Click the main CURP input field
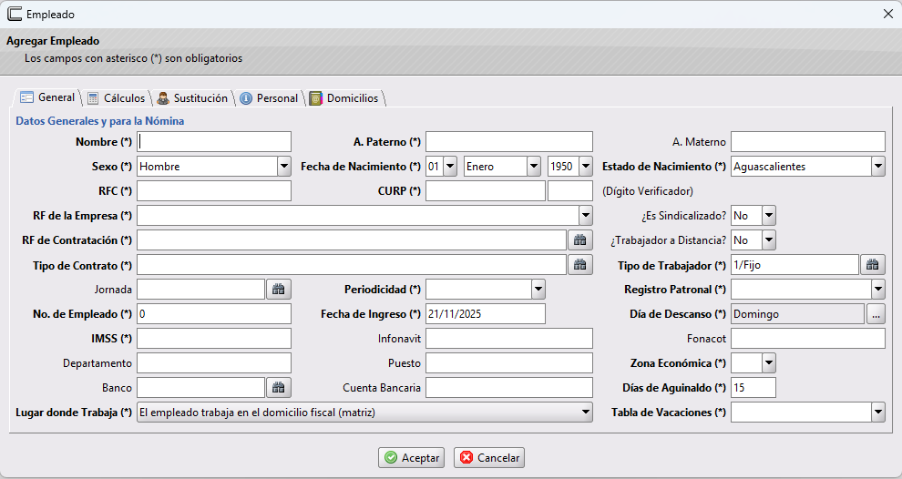Image resolution: width=902 pixels, height=479 pixels. pyautogui.click(x=486, y=191)
